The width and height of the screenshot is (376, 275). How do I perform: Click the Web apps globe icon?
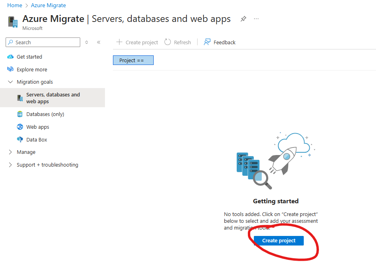click(x=20, y=127)
